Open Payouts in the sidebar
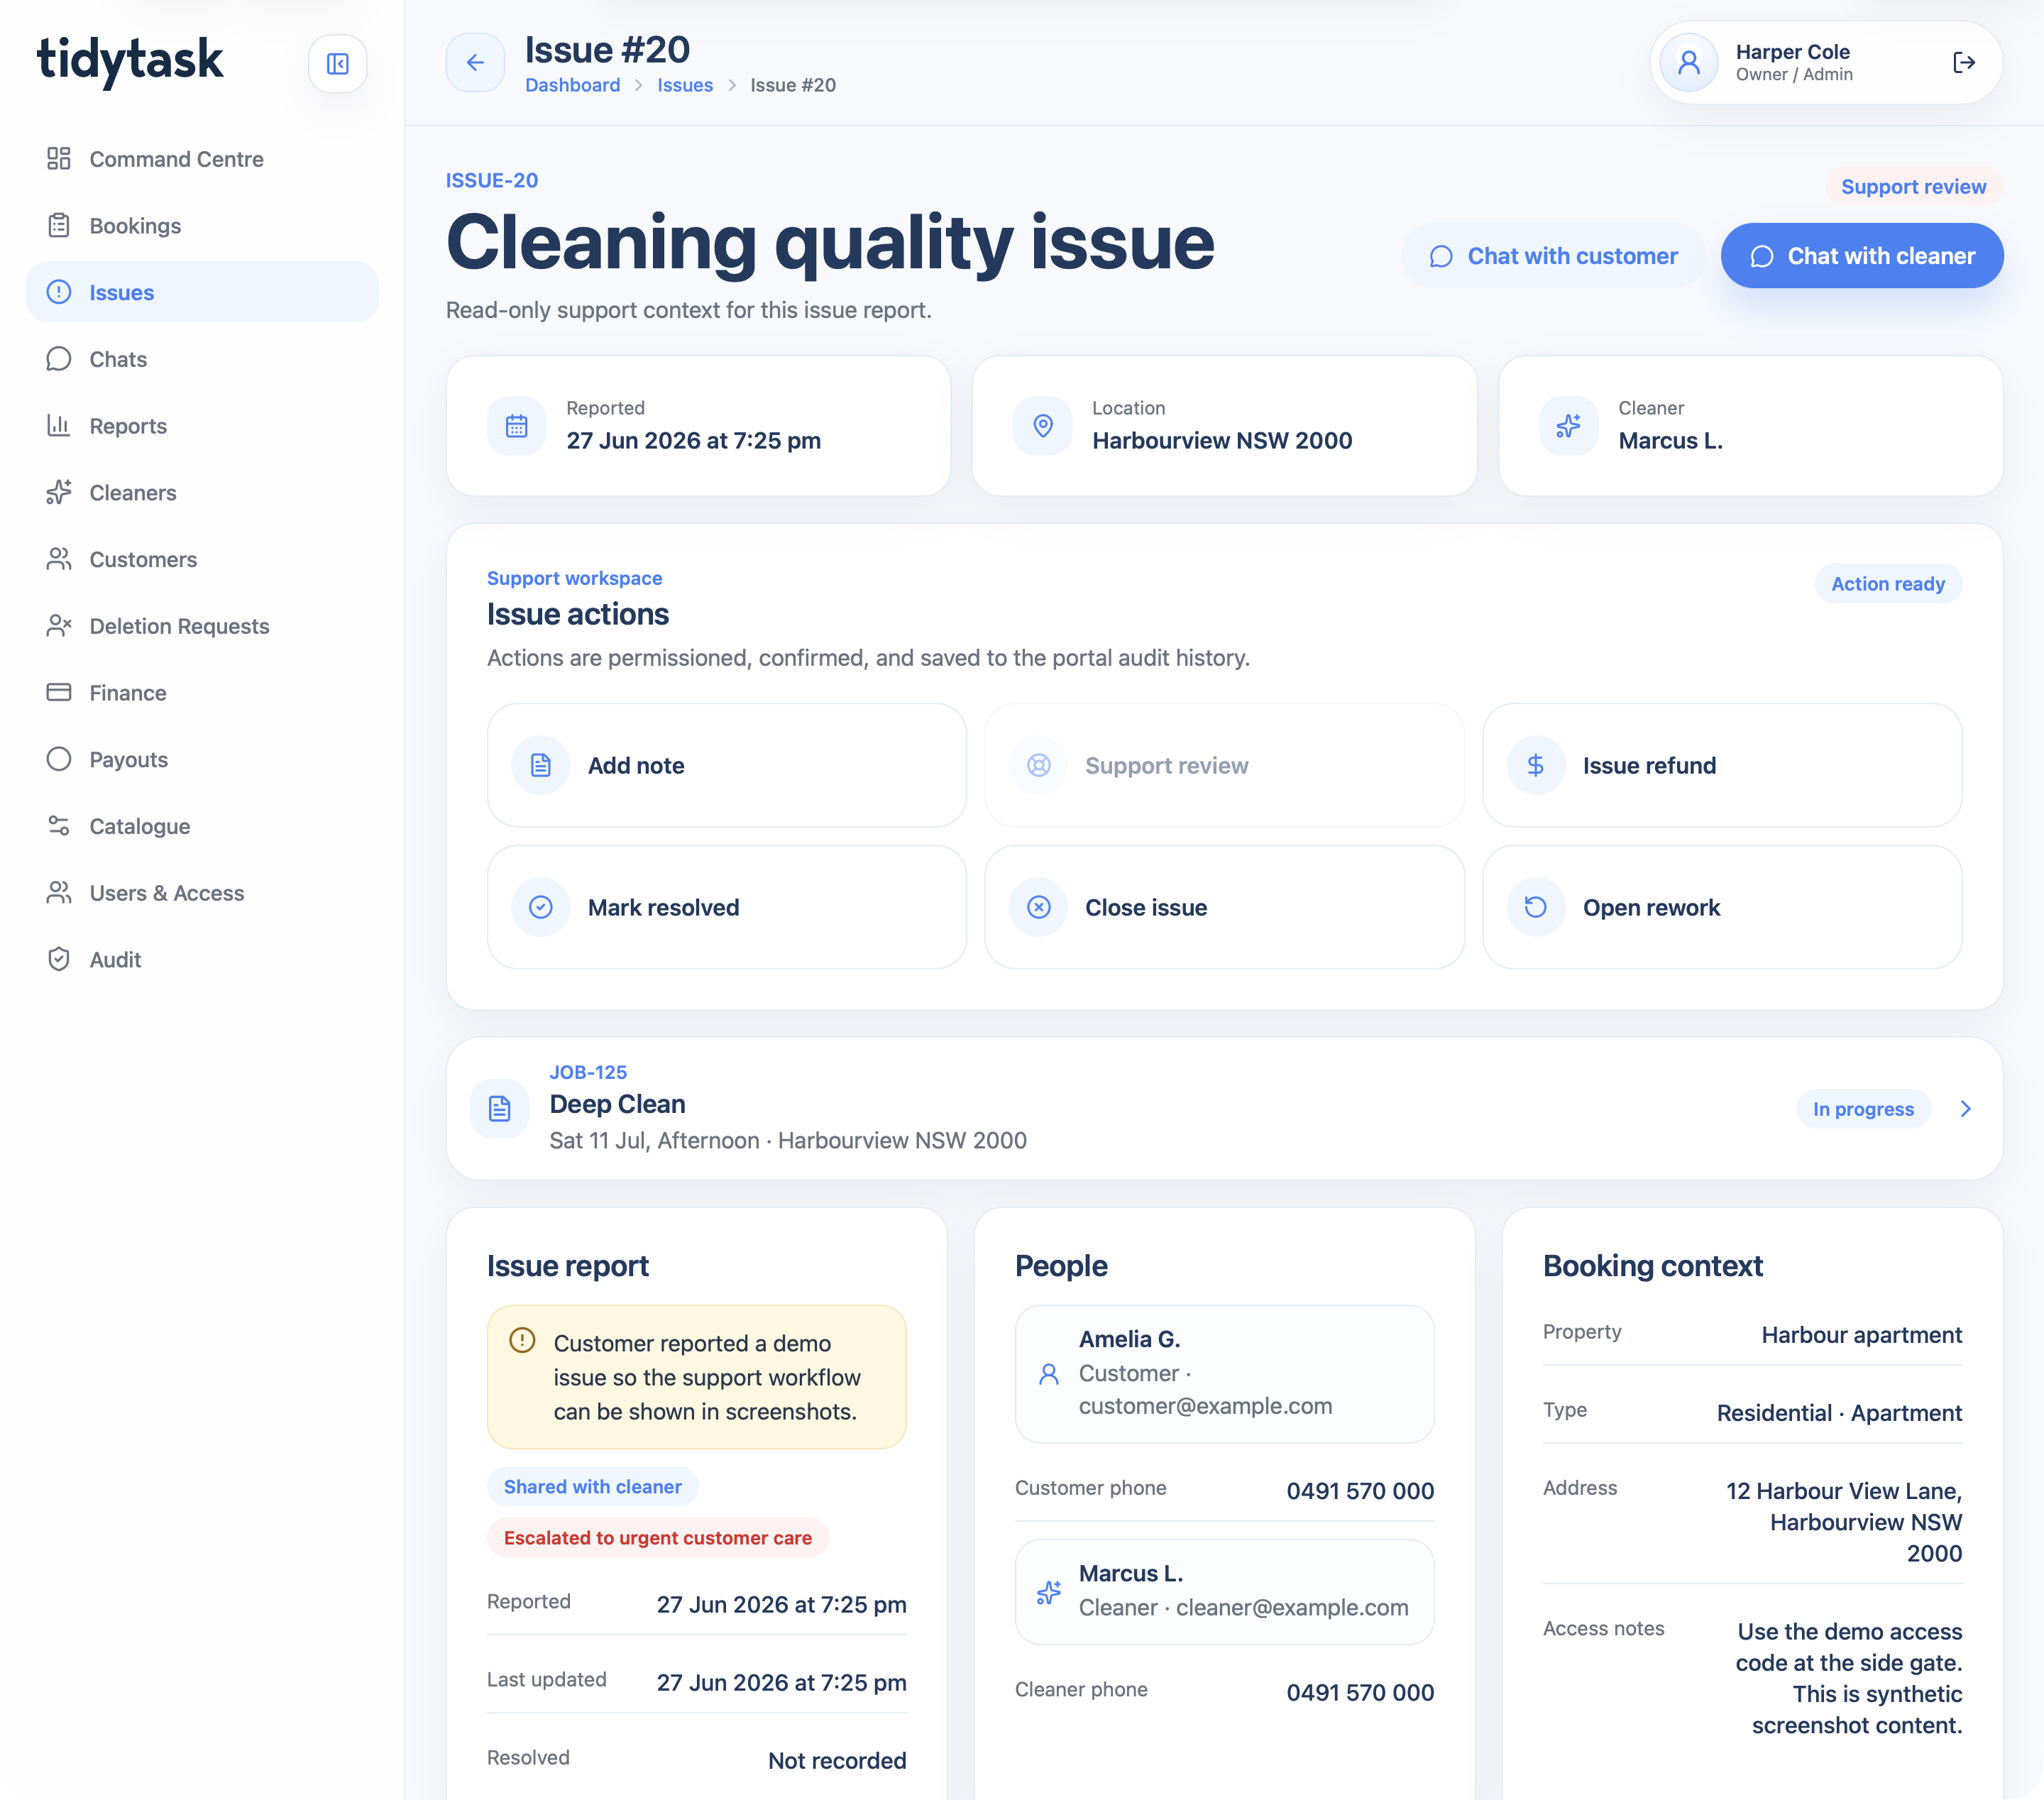 [202, 759]
